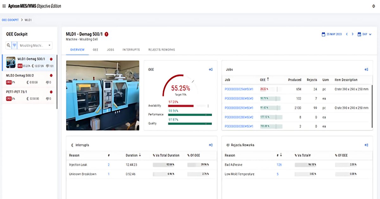Open the Jobs card detail icon
380x199 pixels.
pyautogui.click(x=366, y=69)
